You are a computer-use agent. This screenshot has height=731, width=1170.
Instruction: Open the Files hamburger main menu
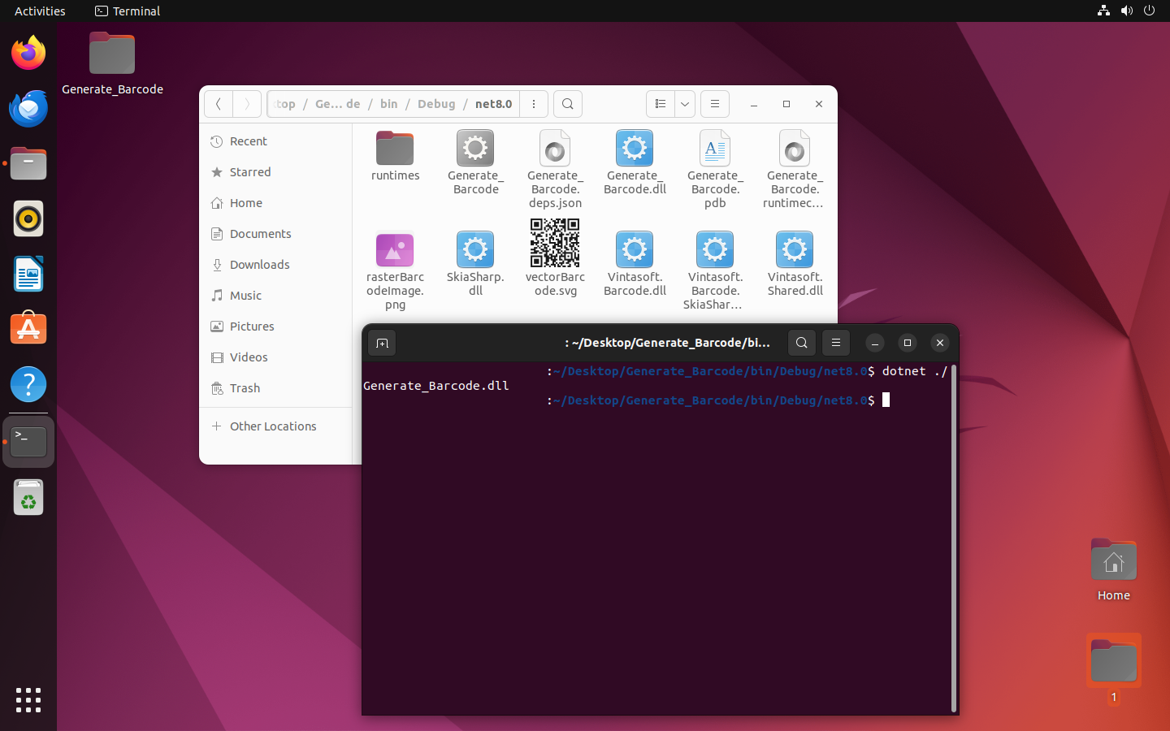pyautogui.click(x=715, y=104)
